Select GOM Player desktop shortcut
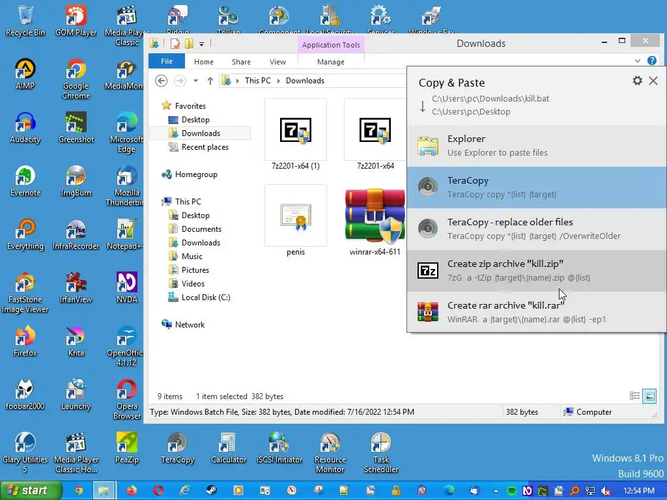Screen dimensions: 667x500 (x=76, y=21)
